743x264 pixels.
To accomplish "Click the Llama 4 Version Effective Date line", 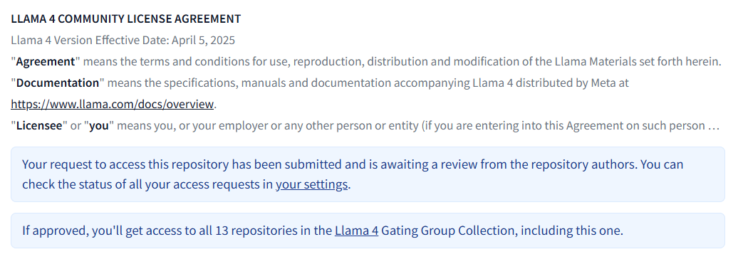I will point(123,41).
